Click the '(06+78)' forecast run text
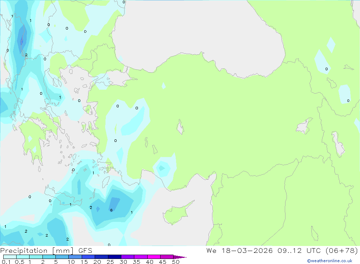360x264 pixels. (x=342, y=251)
